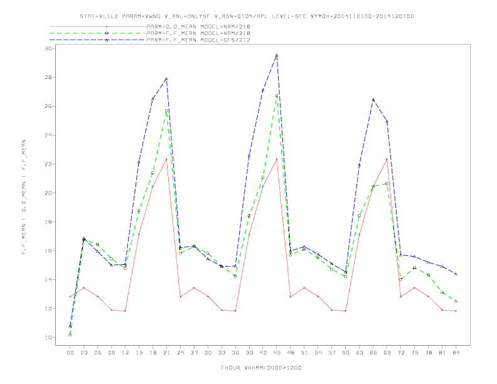Click the y-axis tick label 22
The height and width of the screenshot is (384, 497).
[48, 164]
